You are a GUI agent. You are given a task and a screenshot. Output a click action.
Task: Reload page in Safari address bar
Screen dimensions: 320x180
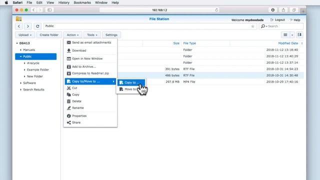[216, 10]
